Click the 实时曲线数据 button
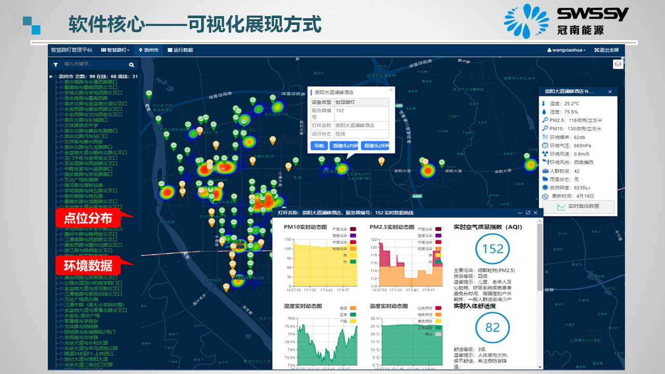 [x=578, y=207]
